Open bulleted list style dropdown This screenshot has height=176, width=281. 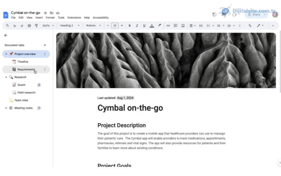[223, 26]
